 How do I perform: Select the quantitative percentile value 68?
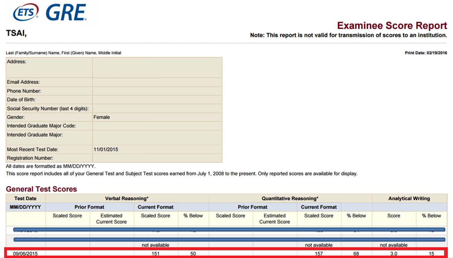(x=356, y=254)
